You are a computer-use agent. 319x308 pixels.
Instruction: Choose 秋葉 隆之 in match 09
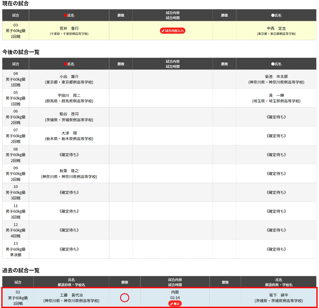(x=69, y=171)
